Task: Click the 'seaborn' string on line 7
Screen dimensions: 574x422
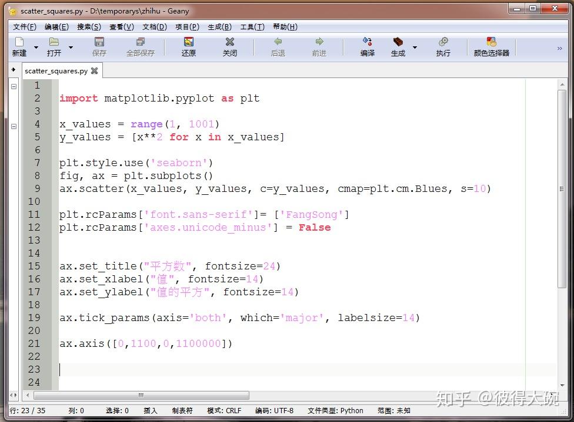Action: tap(179, 163)
